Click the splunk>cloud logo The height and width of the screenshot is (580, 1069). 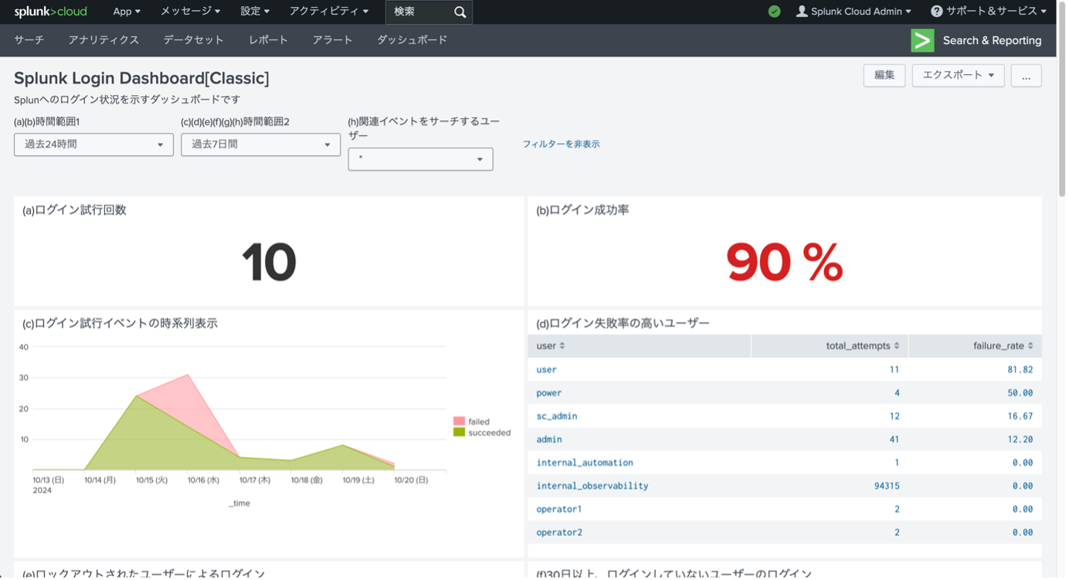click(50, 12)
